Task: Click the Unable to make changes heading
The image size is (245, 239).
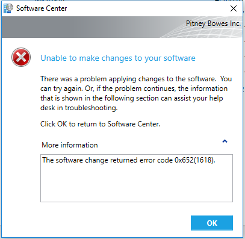Action: [x=118, y=58]
